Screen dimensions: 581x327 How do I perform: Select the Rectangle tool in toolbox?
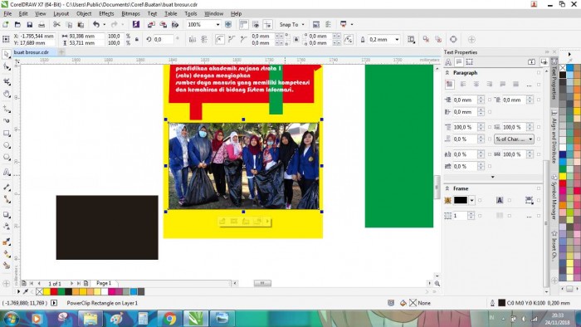(7, 133)
